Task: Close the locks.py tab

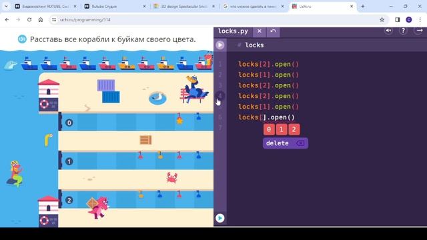Action: [x=260, y=31]
